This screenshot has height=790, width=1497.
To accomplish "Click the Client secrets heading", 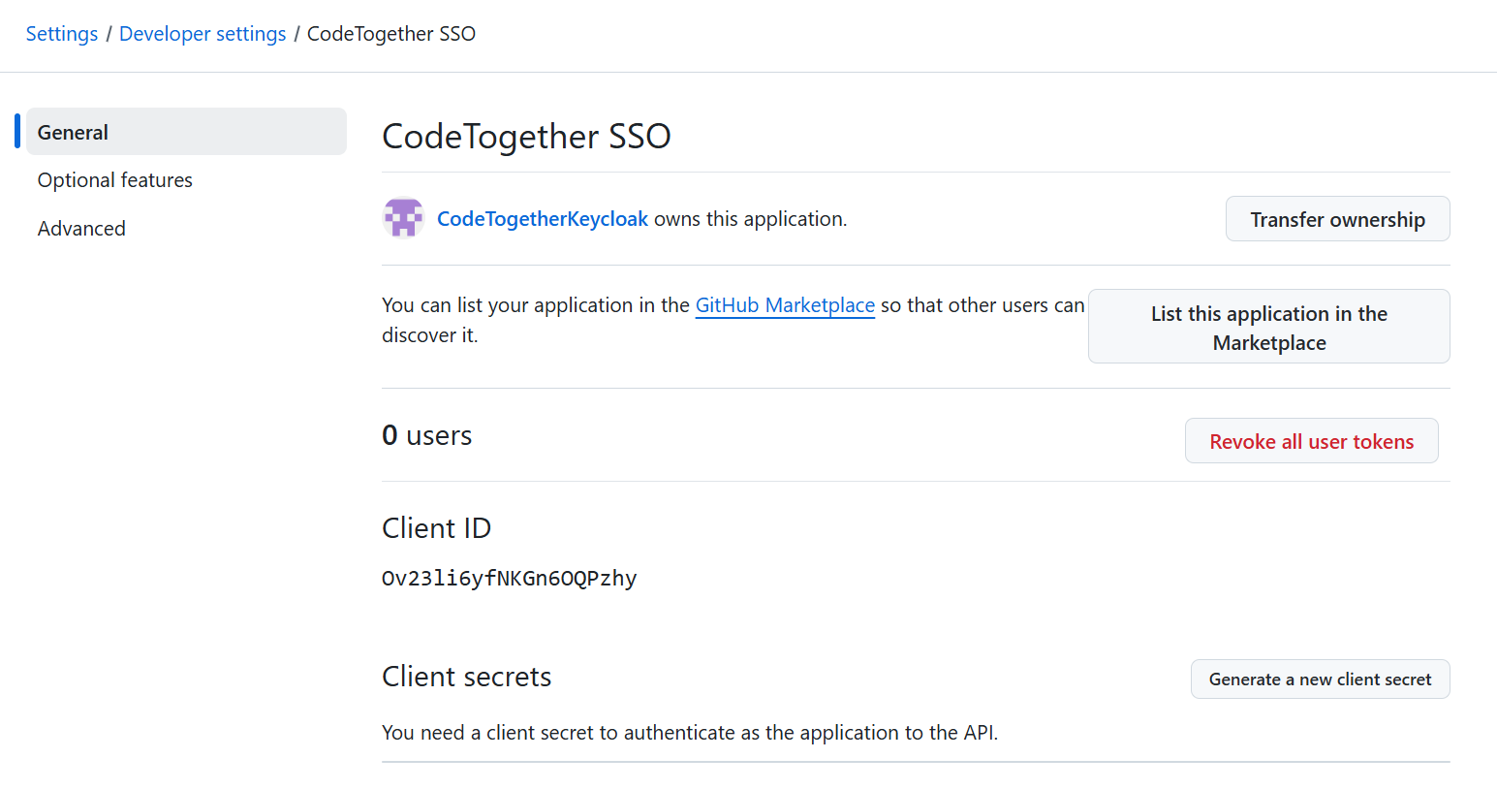I will coord(466,677).
